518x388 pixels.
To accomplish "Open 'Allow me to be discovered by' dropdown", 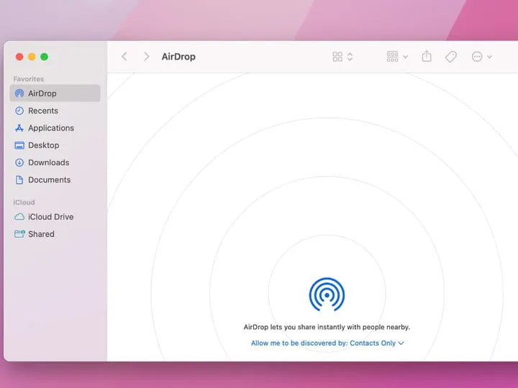I will [x=327, y=343].
